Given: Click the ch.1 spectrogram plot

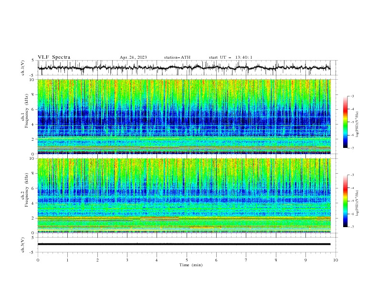Looking at the screenshot, I should (184, 116).
